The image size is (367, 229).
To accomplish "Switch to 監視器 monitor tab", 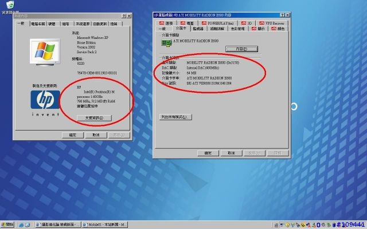I will [x=198, y=29].
